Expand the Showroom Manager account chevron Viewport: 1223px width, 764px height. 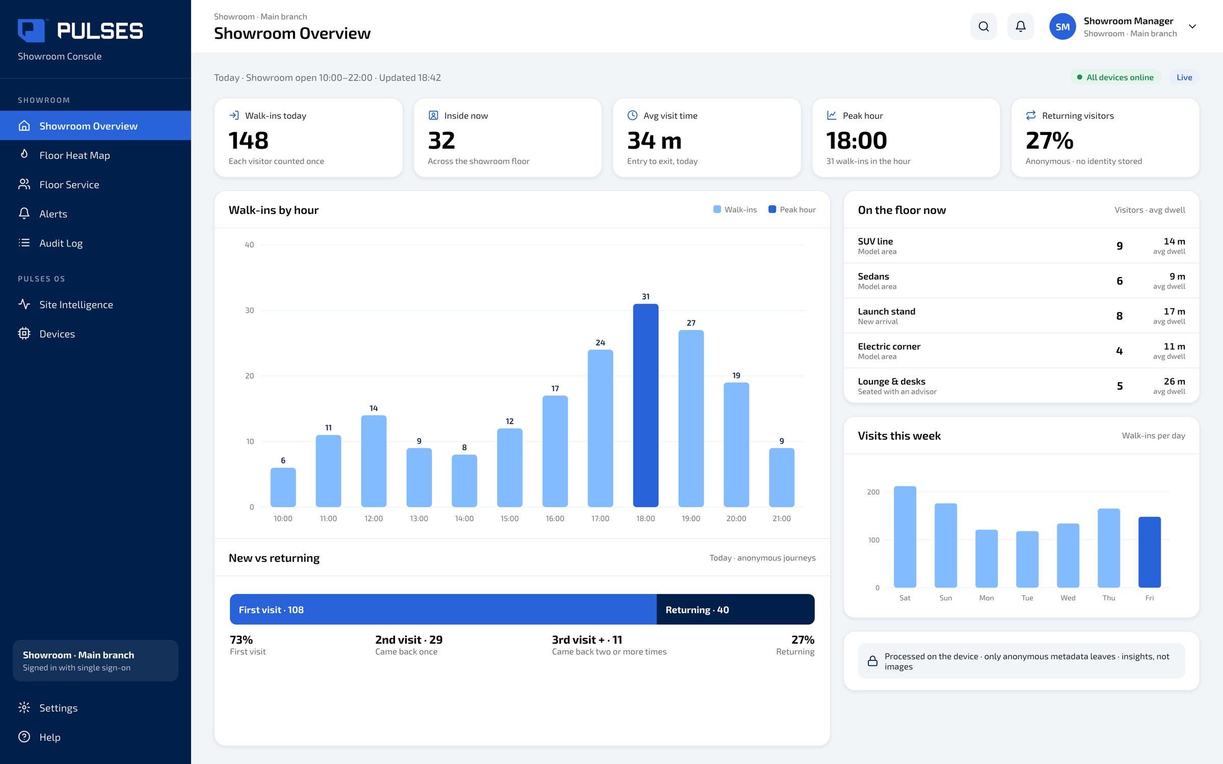click(1192, 26)
